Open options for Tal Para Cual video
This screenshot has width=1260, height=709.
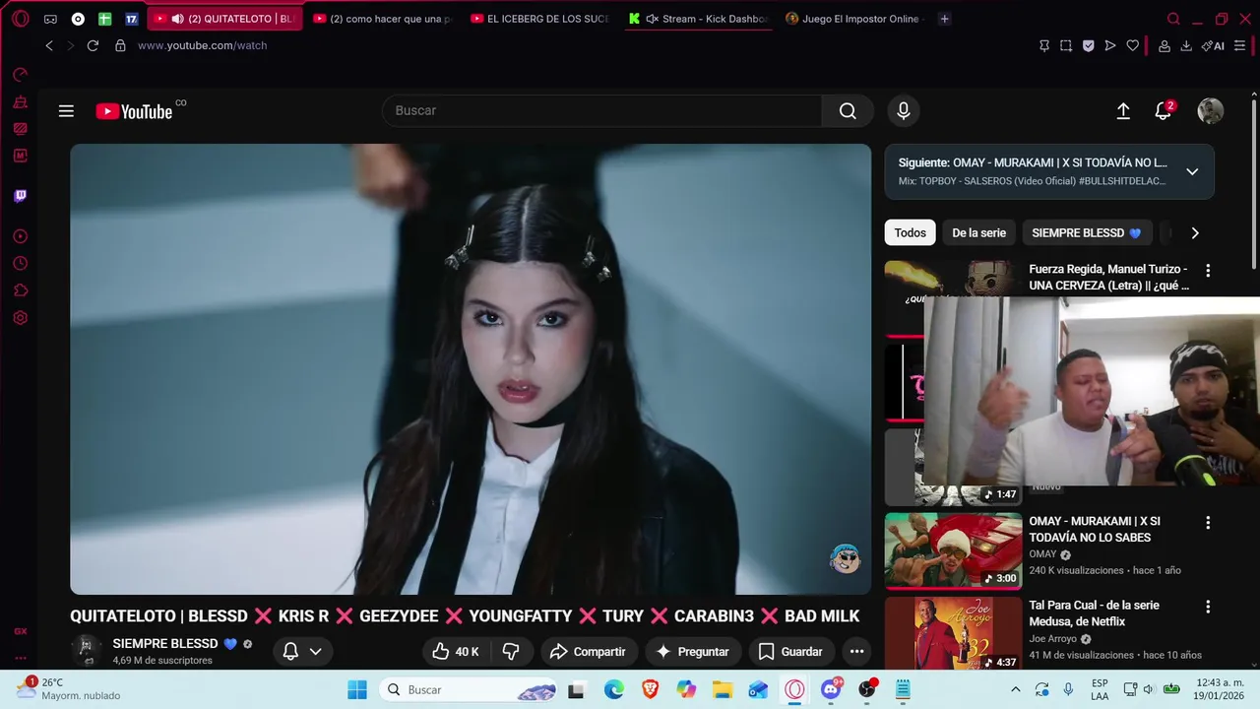click(x=1208, y=607)
